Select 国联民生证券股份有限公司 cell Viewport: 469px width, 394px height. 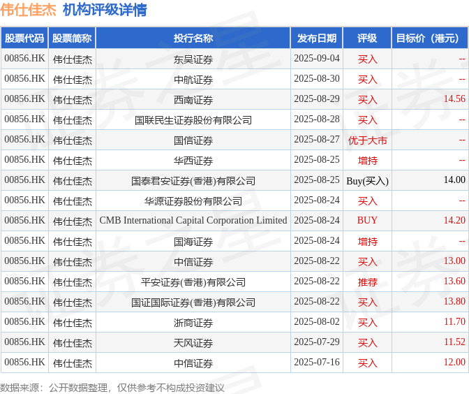[x=193, y=120]
